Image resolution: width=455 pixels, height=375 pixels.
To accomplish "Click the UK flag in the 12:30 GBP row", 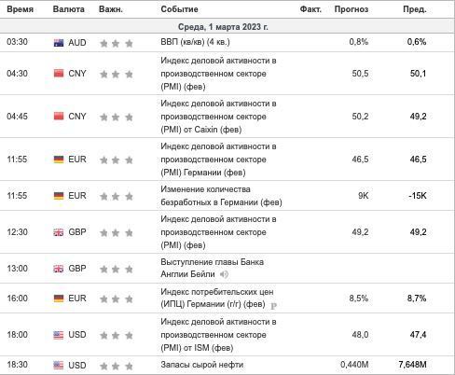I will click(59, 232).
